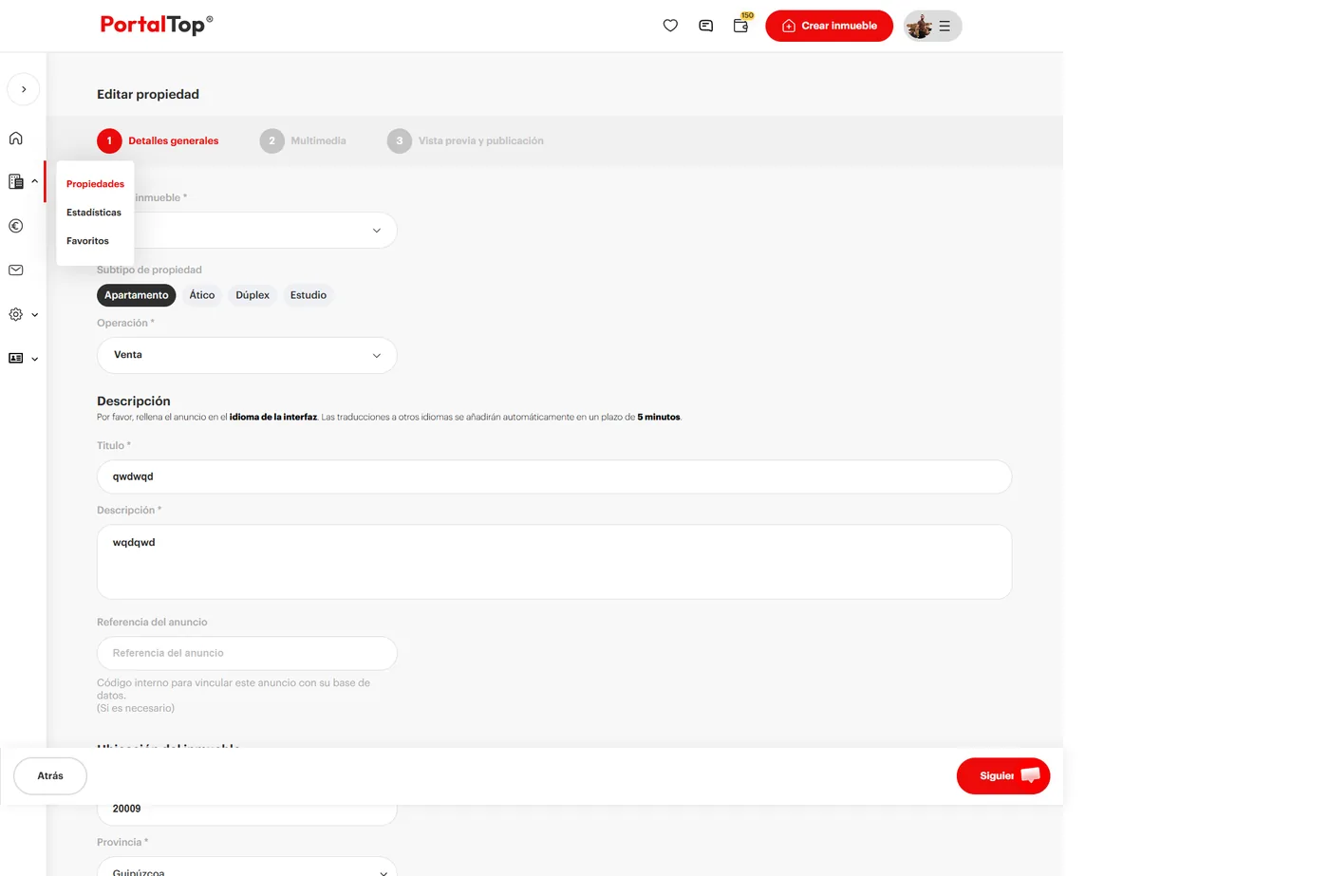Open the Operación dropdown showing Venta
Image resolution: width=1329 pixels, height=876 pixels.
pyautogui.click(x=247, y=355)
